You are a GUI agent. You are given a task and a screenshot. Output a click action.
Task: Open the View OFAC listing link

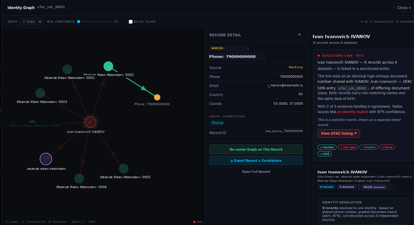(339, 133)
